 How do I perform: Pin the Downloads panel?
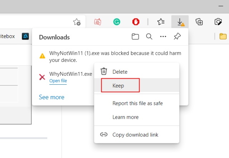(x=177, y=36)
